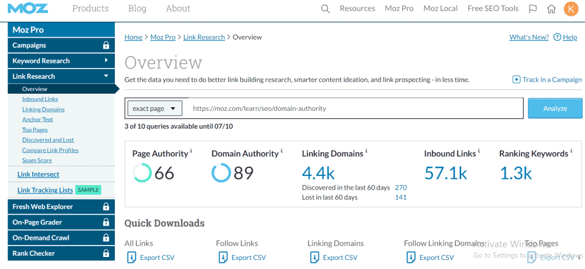Click the SAMPLE badge
585x269 pixels.
[88, 190]
